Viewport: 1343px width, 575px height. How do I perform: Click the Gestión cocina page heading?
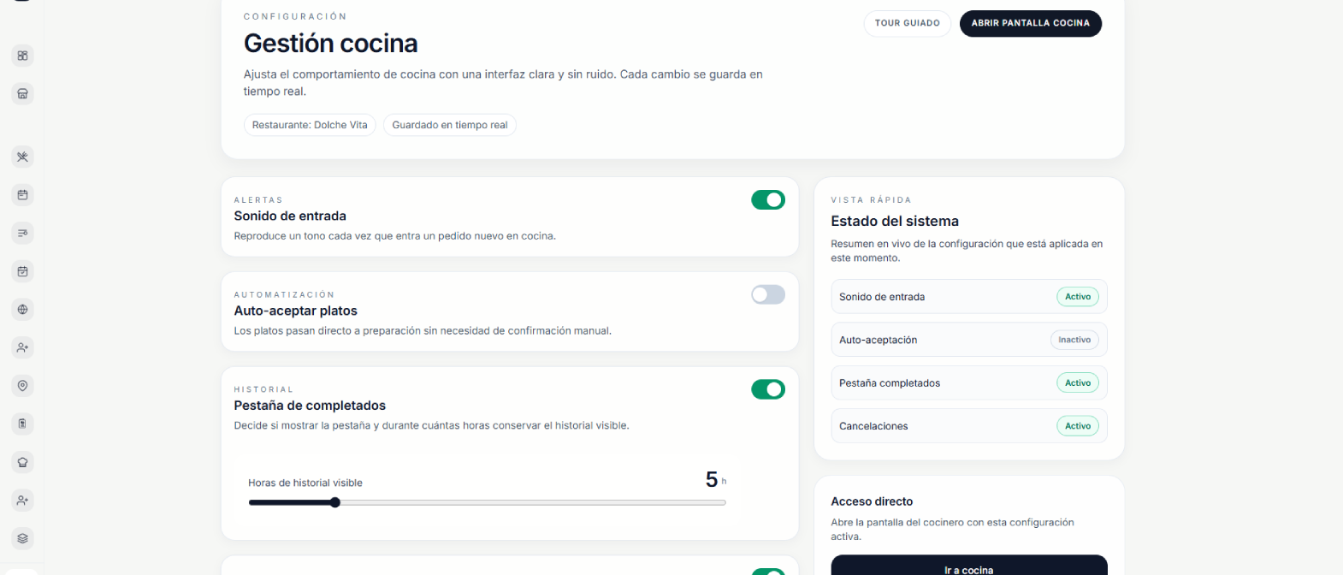click(331, 43)
